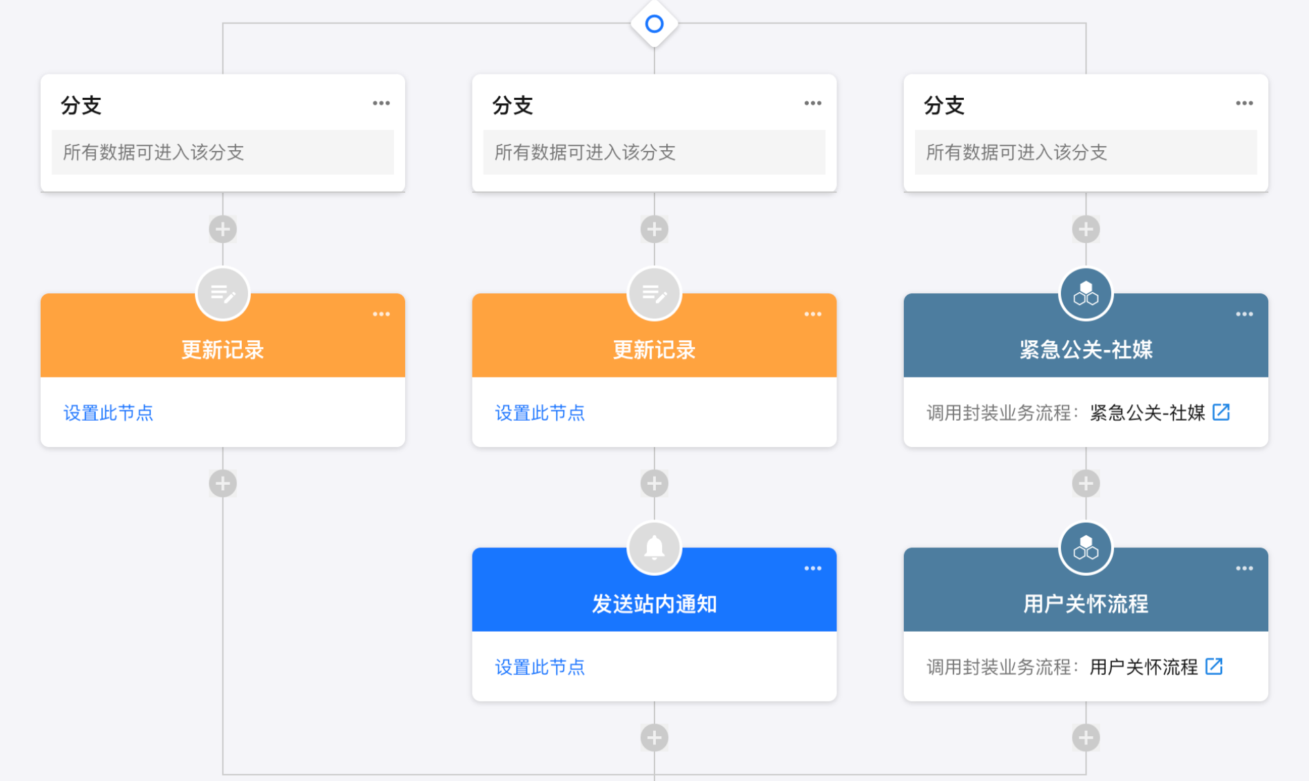Open external link icon beside 用户关怀流程
This screenshot has height=781, width=1309.
click(1214, 666)
